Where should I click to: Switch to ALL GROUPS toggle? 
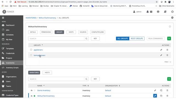pyautogui.click(x=123, y=38)
